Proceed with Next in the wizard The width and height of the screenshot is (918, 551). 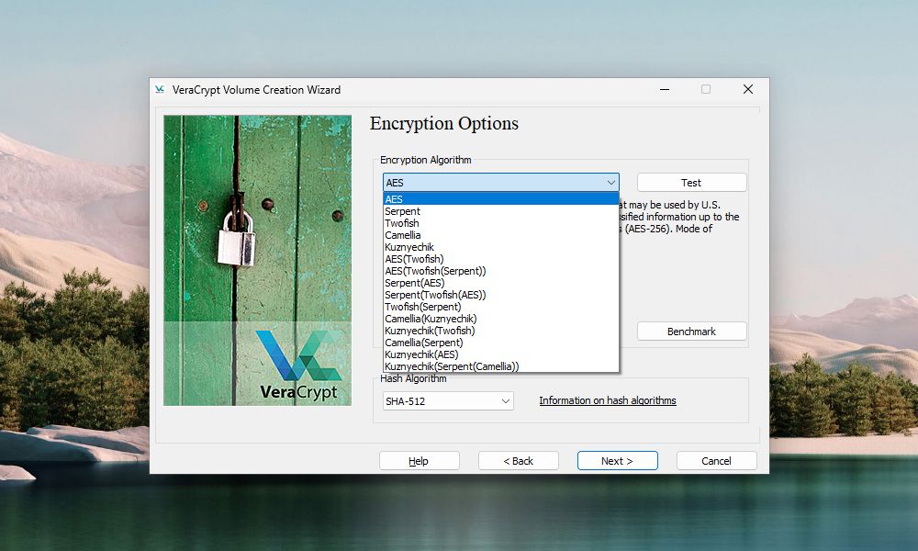click(x=617, y=460)
